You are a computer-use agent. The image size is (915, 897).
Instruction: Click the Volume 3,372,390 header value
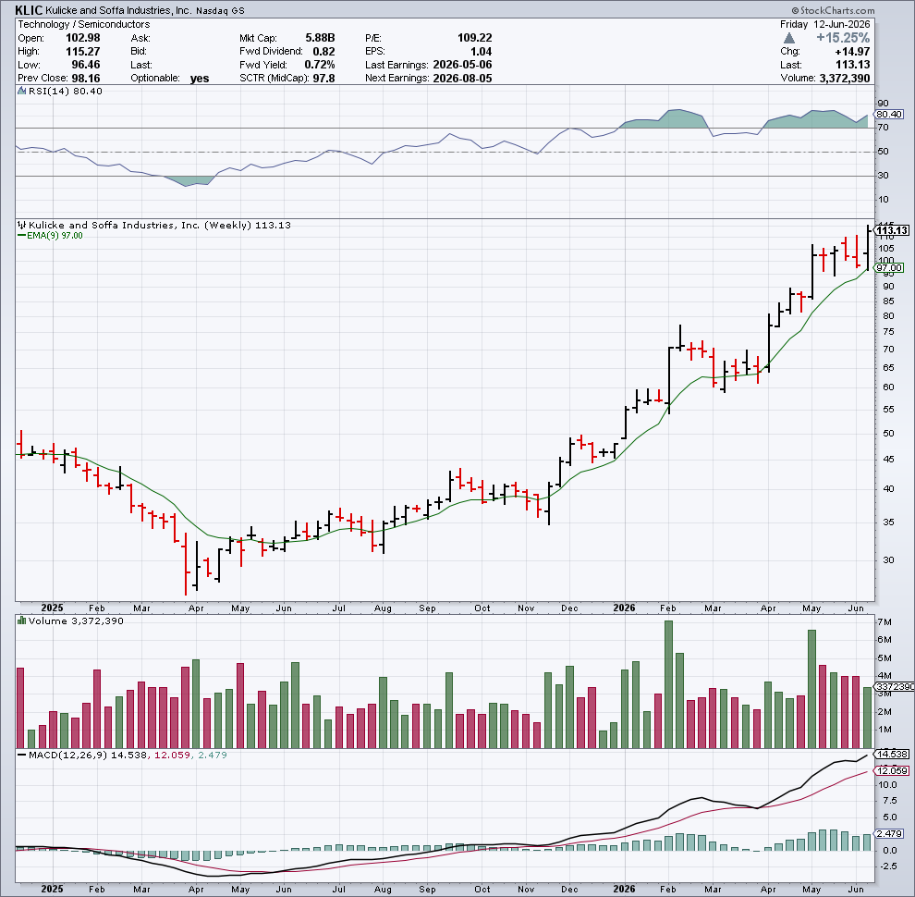click(x=845, y=79)
